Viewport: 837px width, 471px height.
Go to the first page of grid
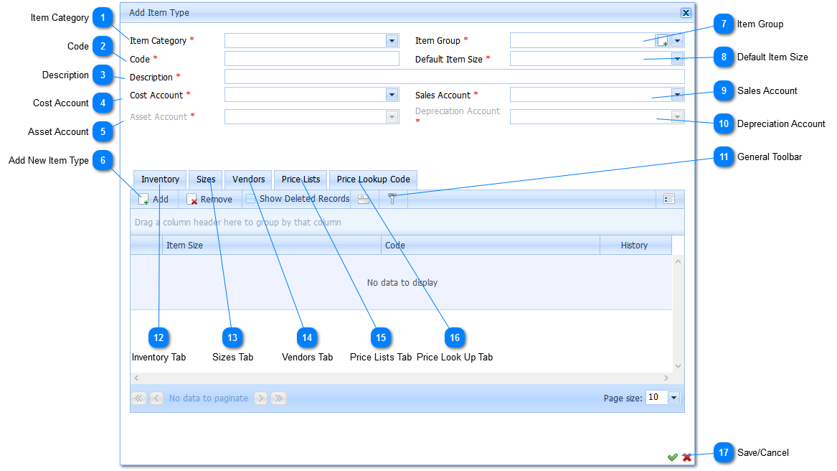click(138, 398)
